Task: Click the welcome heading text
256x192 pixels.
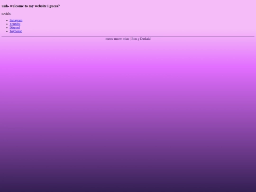Action: coord(31,6)
